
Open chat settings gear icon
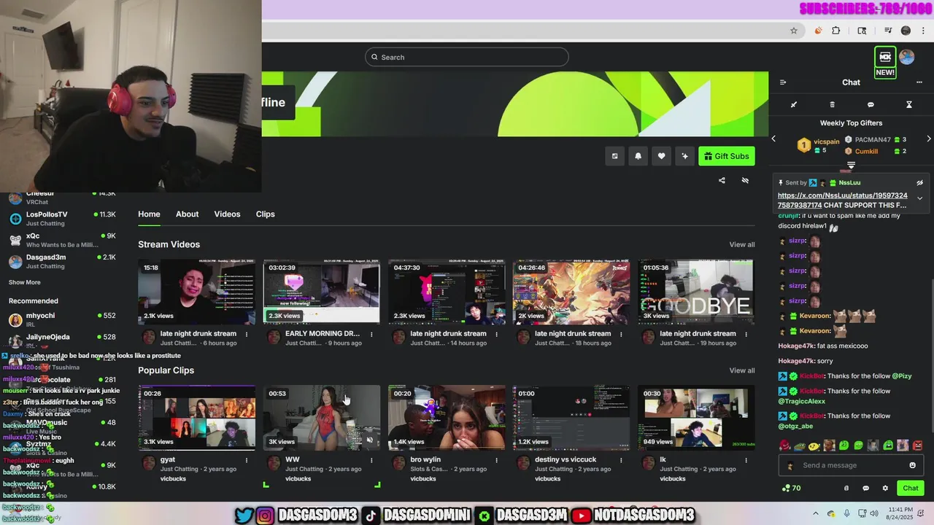pyautogui.click(x=885, y=489)
